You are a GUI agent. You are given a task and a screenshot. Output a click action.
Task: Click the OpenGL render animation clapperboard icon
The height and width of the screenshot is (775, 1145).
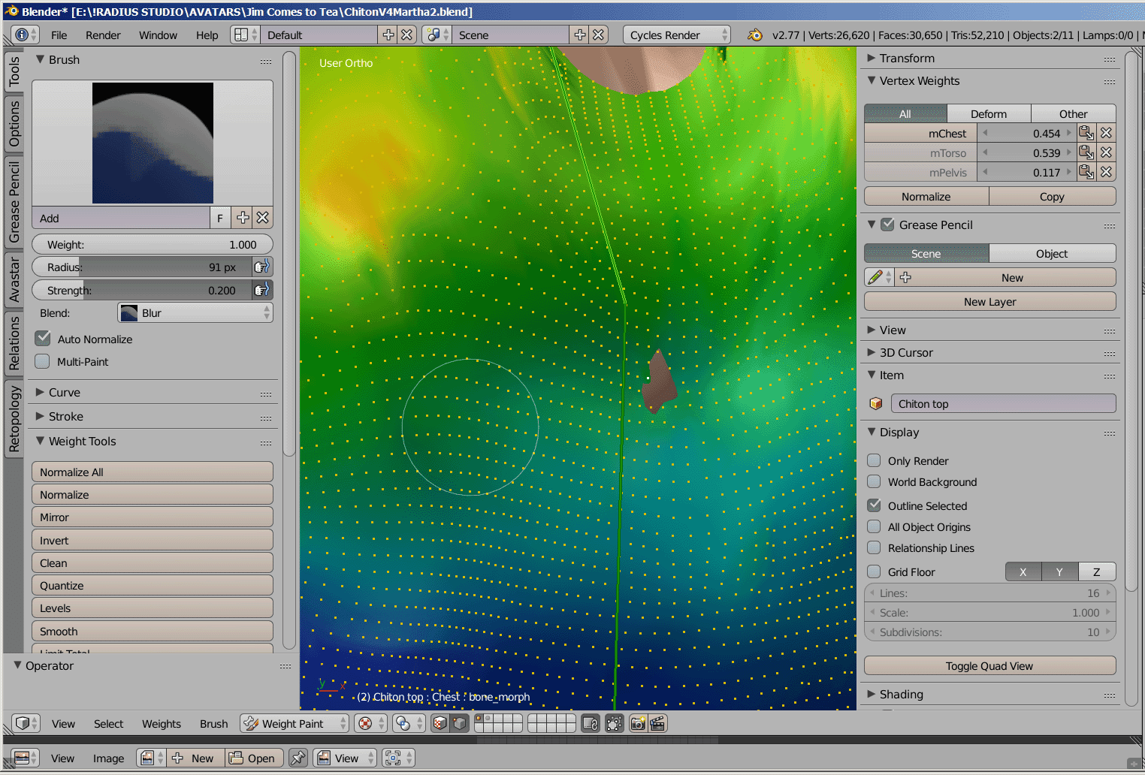pos(657,723)
